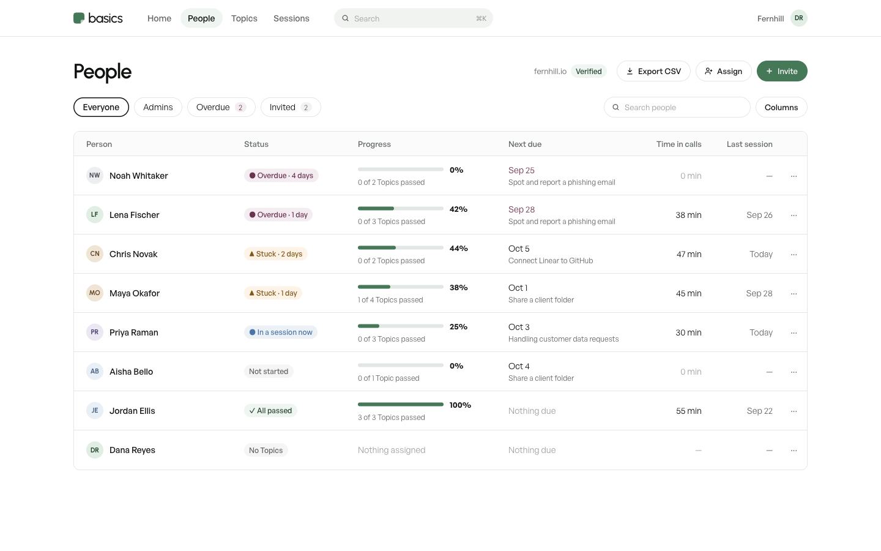Click Maya Okafor's MO avatar

point(95,293)
